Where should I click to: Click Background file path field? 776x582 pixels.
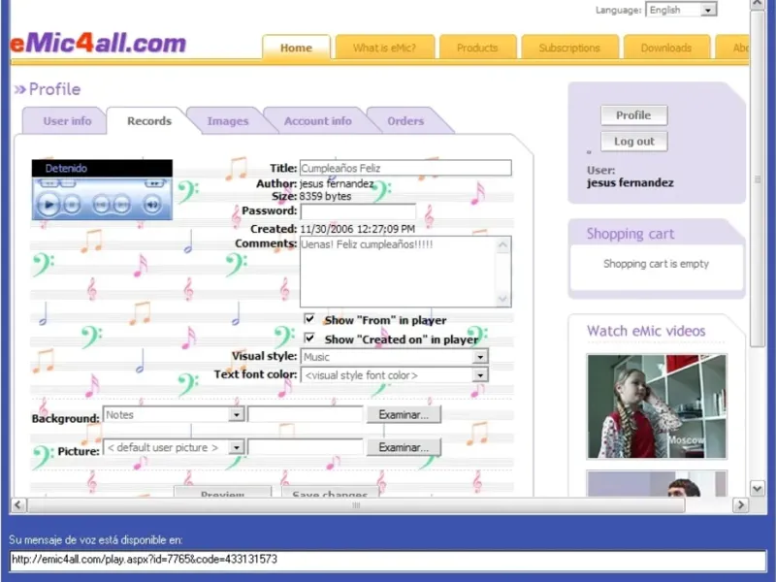pyautogui.click(x=305, y=415)
